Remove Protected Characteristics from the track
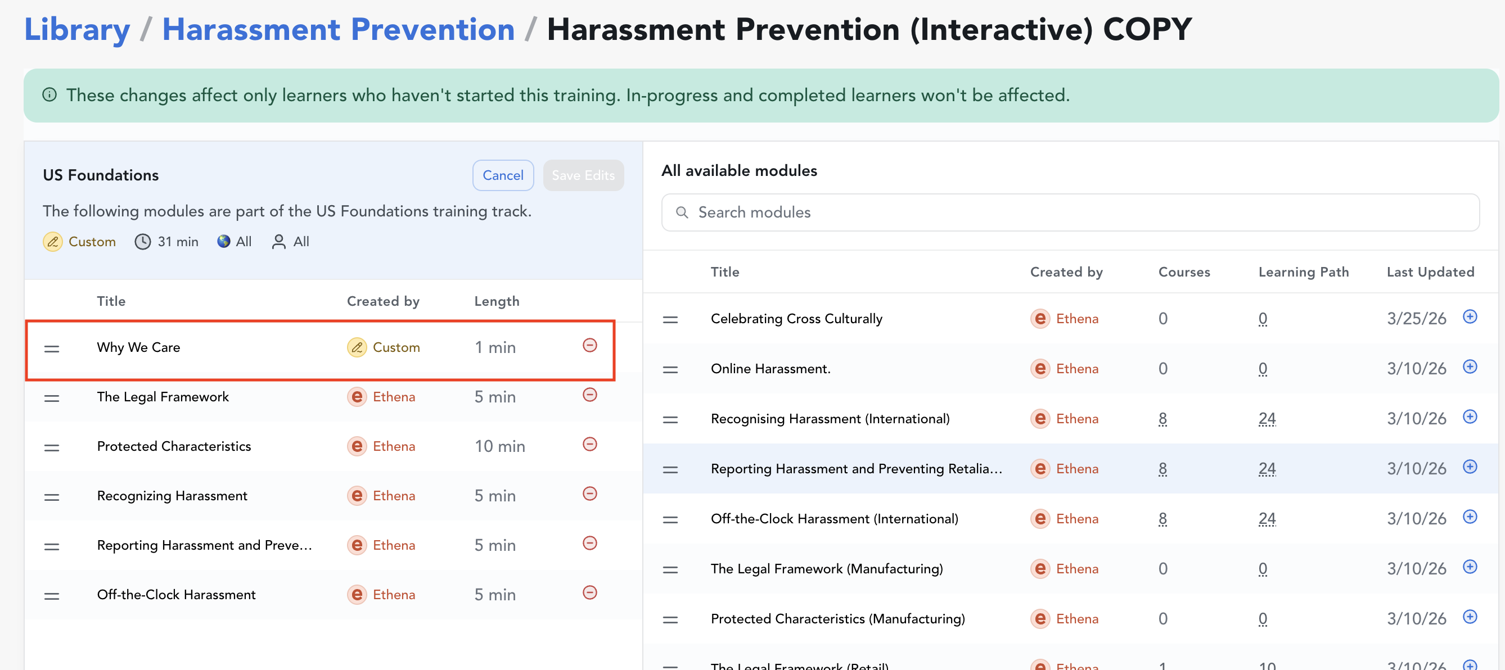 coord(589,445)
